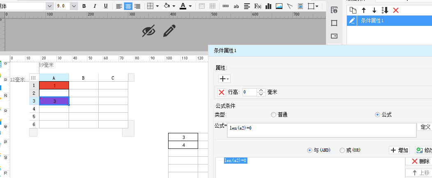Insert a formula with the F(x) icon
The image size is (432, 178).
pos(258,6)
